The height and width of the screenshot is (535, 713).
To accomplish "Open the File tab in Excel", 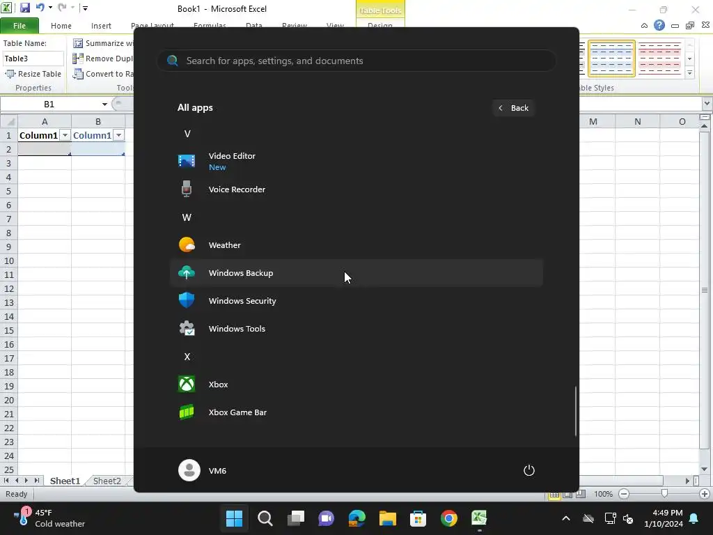I will (19, 26).
